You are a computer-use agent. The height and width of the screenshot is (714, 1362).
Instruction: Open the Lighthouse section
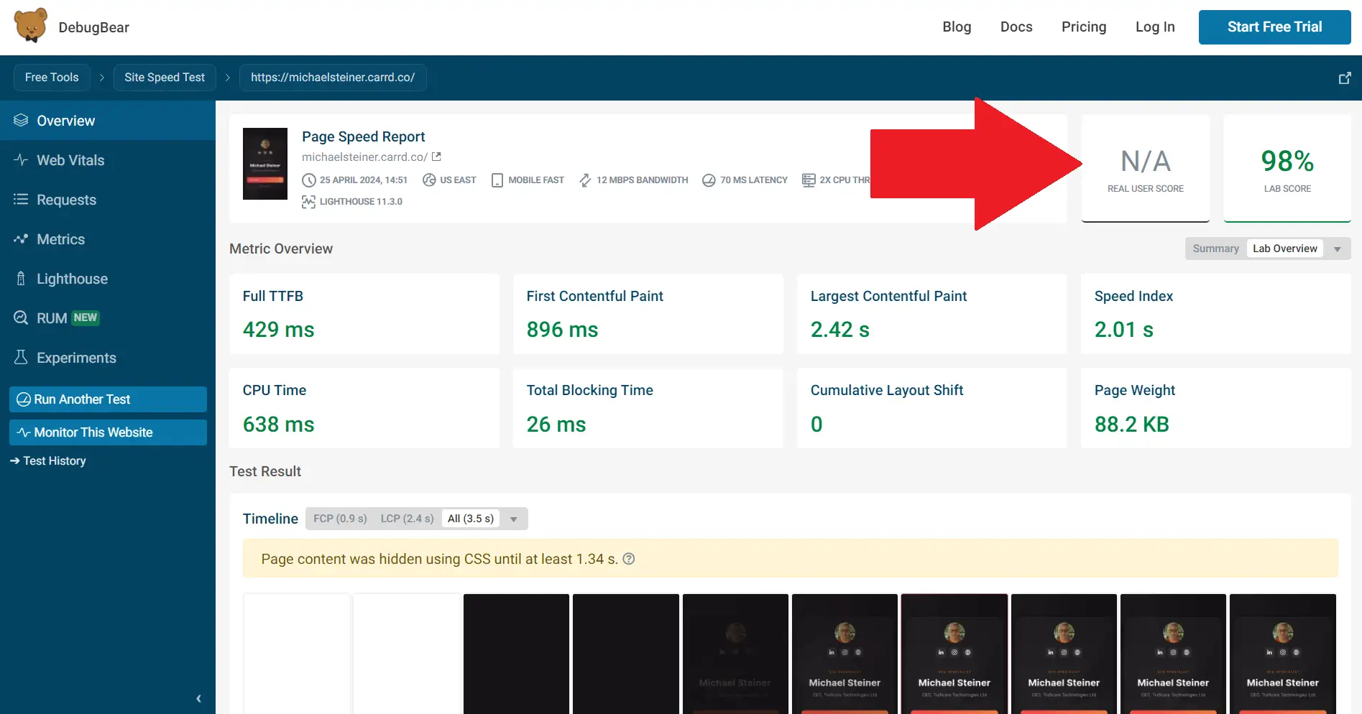pyautogui.click(x=108, y=278)
